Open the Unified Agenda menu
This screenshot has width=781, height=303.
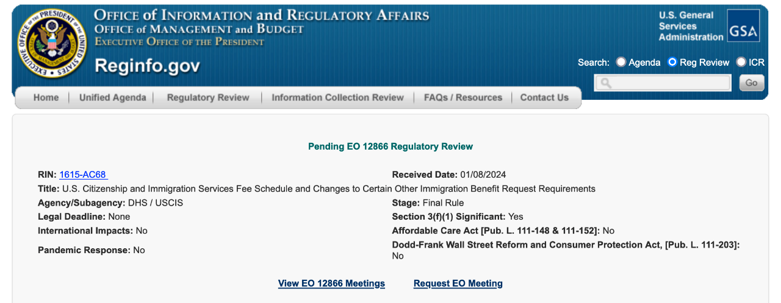click(x=113, y=97)
